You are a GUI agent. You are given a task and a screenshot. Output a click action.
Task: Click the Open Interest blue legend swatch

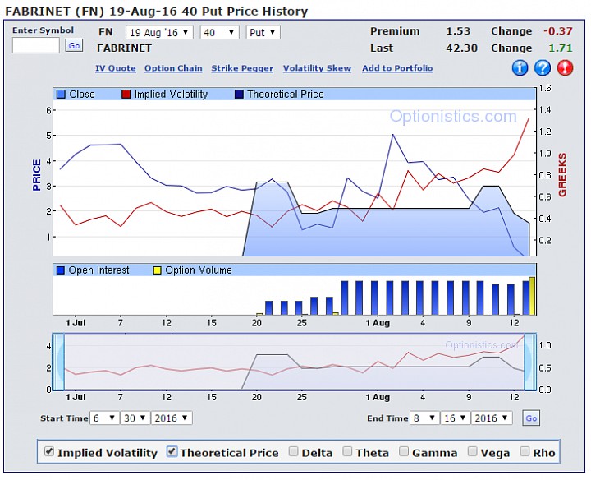(x=60, y=270)
